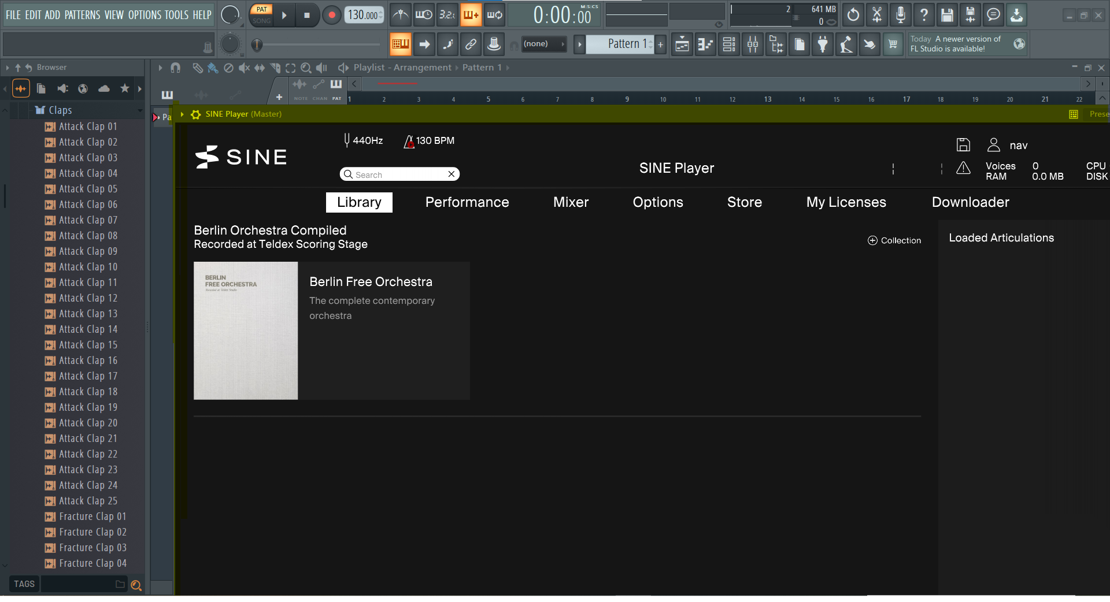Viewport: 1110px width, 602px height.
Task: Select Attack Clap 07 sample
Action: tap(88, 220)
